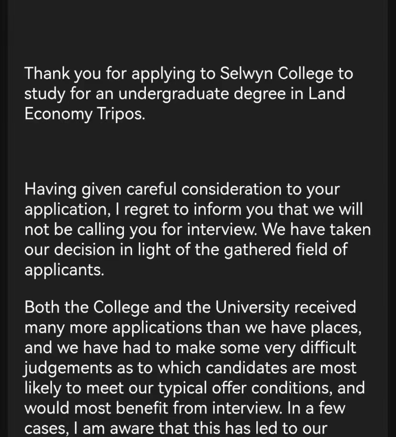This screenshot has height=437, width=396.
Task: Click the phrase "We have taken"
Action: [x=317, y=229]
